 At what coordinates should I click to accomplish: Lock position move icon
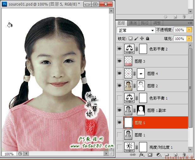click(142, 38)
